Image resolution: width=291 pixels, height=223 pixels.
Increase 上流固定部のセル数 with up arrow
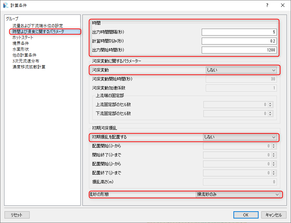[x=270, y=103]
